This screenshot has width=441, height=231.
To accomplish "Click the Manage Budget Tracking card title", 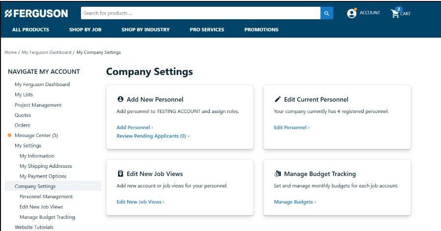I will (x=320, y=174).
